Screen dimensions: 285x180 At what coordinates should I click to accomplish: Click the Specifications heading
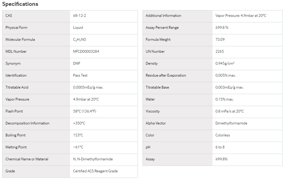20,4
